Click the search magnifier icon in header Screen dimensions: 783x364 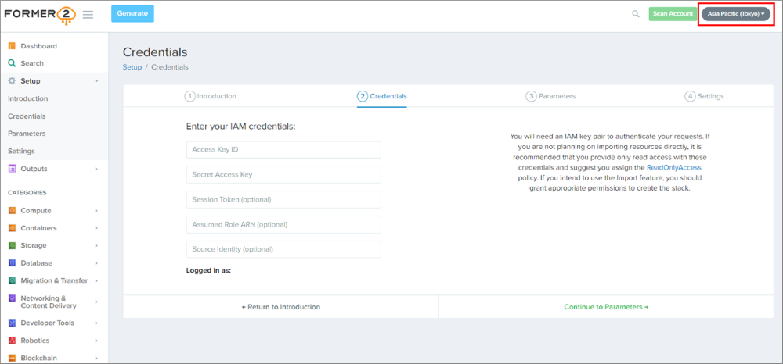point(636,14)
